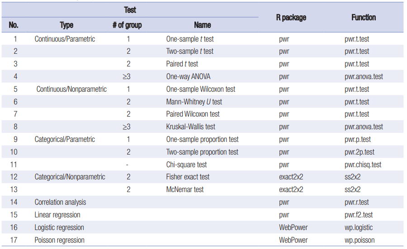Click the "pwr.r.test" function cell

click(357, 202)
